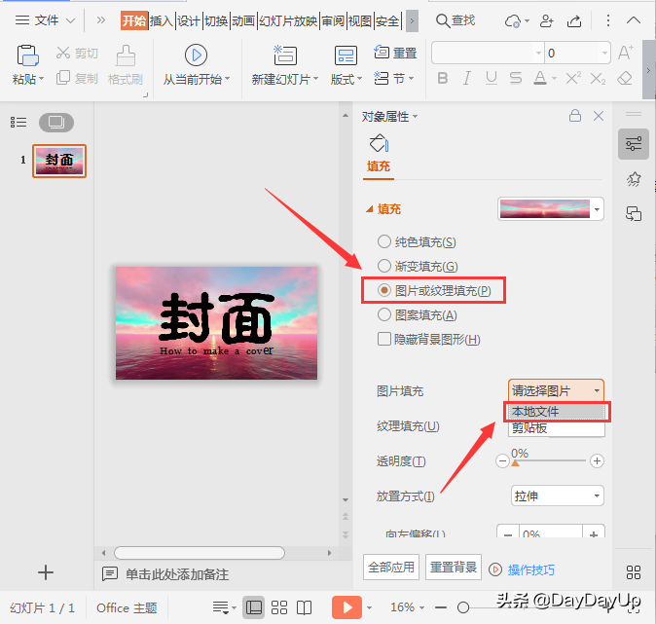Switch to the 设计 tab
This screenshot has height=624, width=656.
[x=188, y=20]
